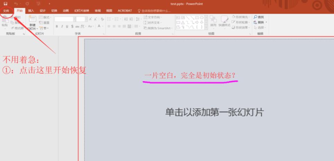The image size is (334, 161).
Task: Click 转换为 SmartArt button
Action: pos(158,28)
